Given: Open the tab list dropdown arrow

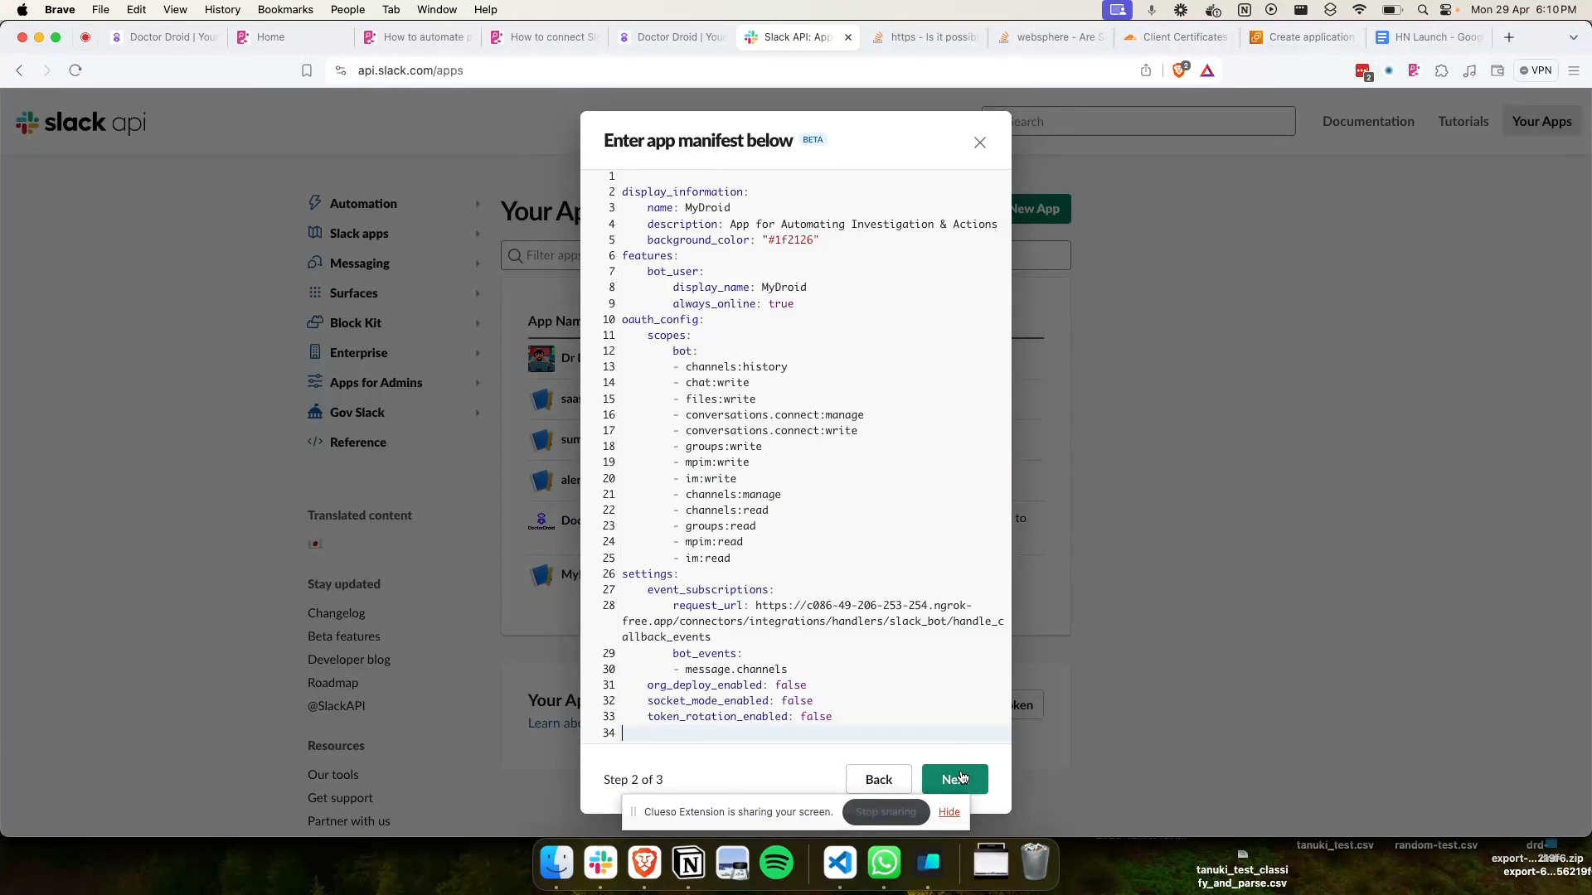Looking at the screenshot, I should 1573,37.
